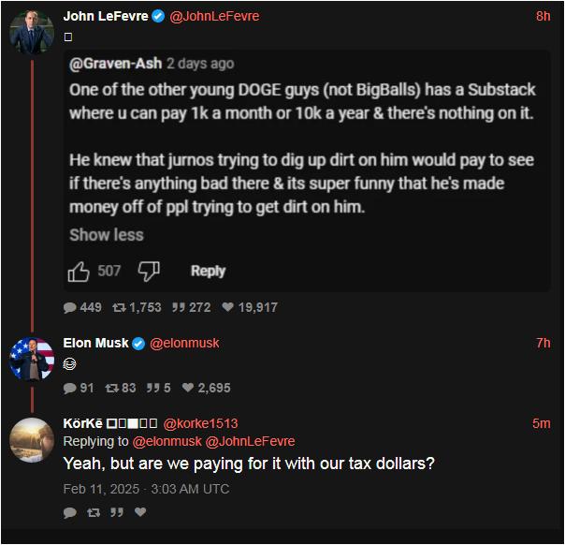Quote John LeFevre's post
Image resolution: width=565 pixels, height=545 pixels.
click(x=179, y=307)
